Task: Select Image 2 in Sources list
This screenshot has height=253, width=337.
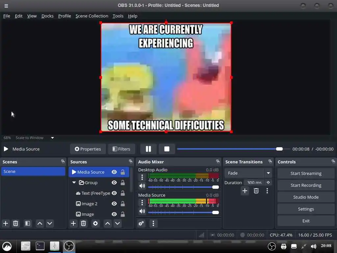Action: click(x=90, y=204)
